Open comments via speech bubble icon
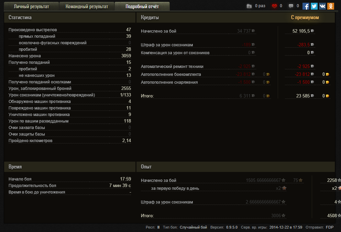 [291, 6]
